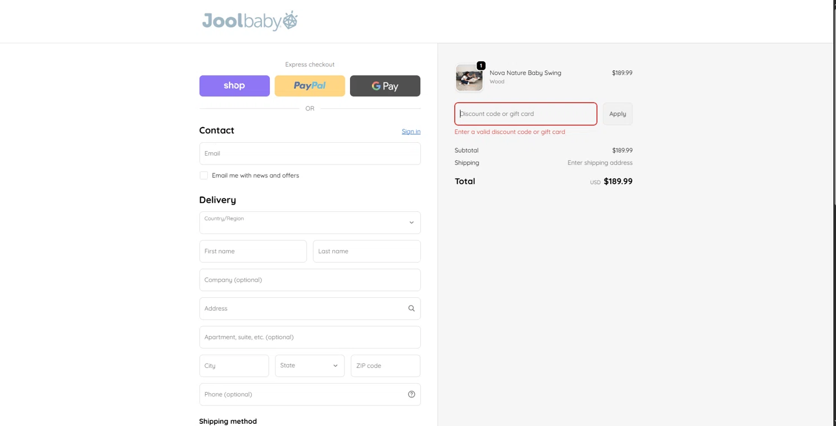Click the Delivery heading
The height and width of the screenshot is (426, 836).
217,200
